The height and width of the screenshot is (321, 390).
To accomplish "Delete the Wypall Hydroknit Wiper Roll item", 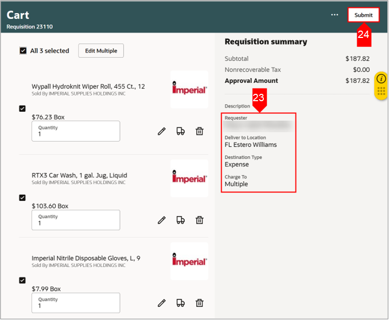I will [199, 131].
